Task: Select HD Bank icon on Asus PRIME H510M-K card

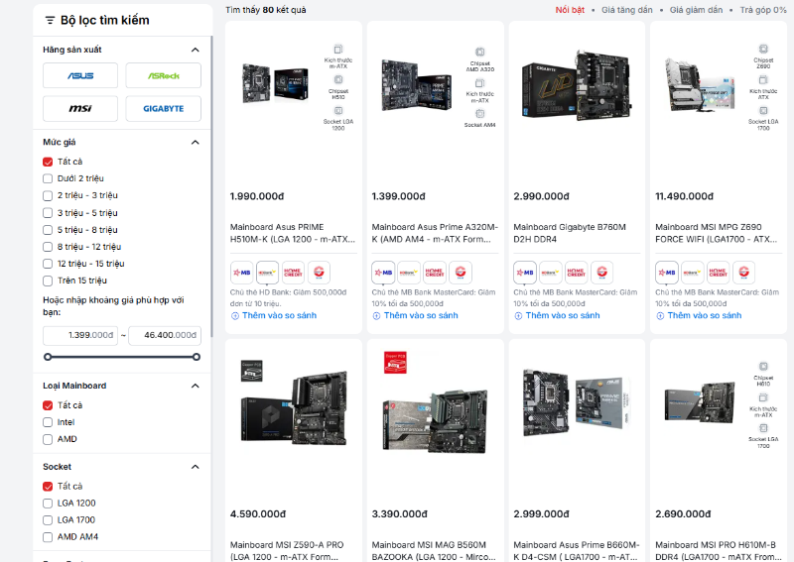Action: coord(267,273)
